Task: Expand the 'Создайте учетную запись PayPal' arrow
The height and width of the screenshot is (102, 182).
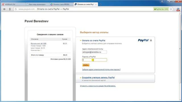Action: pyautogui.click(x=80, y=78)
